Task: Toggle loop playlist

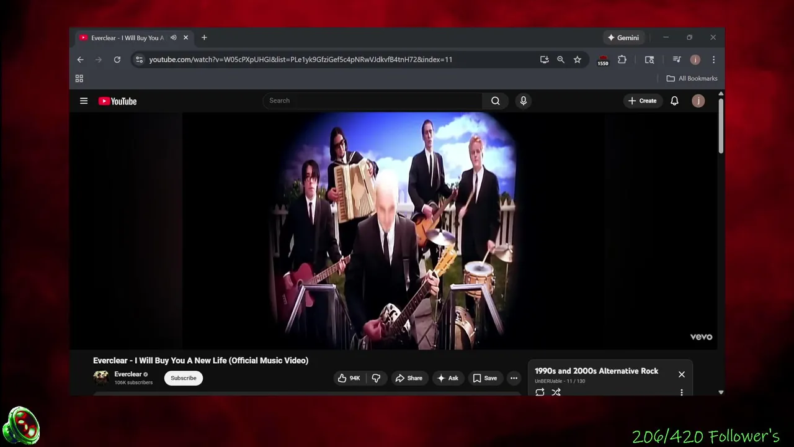Action: click(x=540, y=392)
